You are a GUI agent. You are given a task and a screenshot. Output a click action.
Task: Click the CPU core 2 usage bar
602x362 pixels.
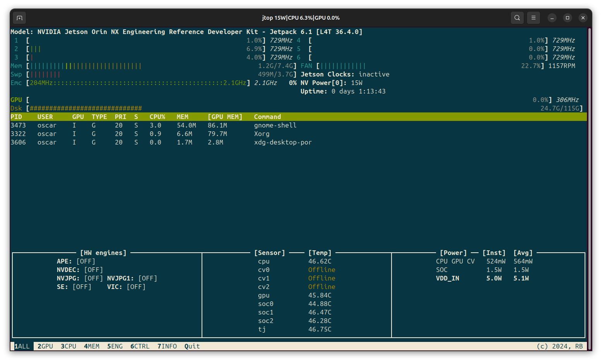tap(146, 49)
